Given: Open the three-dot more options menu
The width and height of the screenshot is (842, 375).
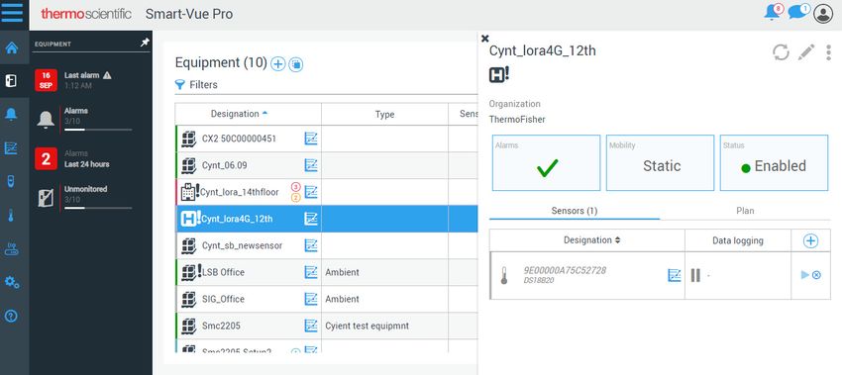Looking at the screenshot, I should coord(828,52).
